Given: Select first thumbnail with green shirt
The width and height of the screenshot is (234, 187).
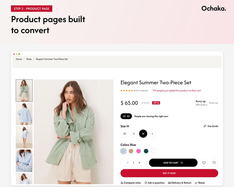Looking at the screenshot, I should [24, 90].
